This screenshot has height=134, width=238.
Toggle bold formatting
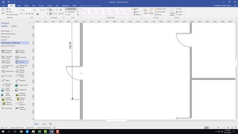[21, 14]
